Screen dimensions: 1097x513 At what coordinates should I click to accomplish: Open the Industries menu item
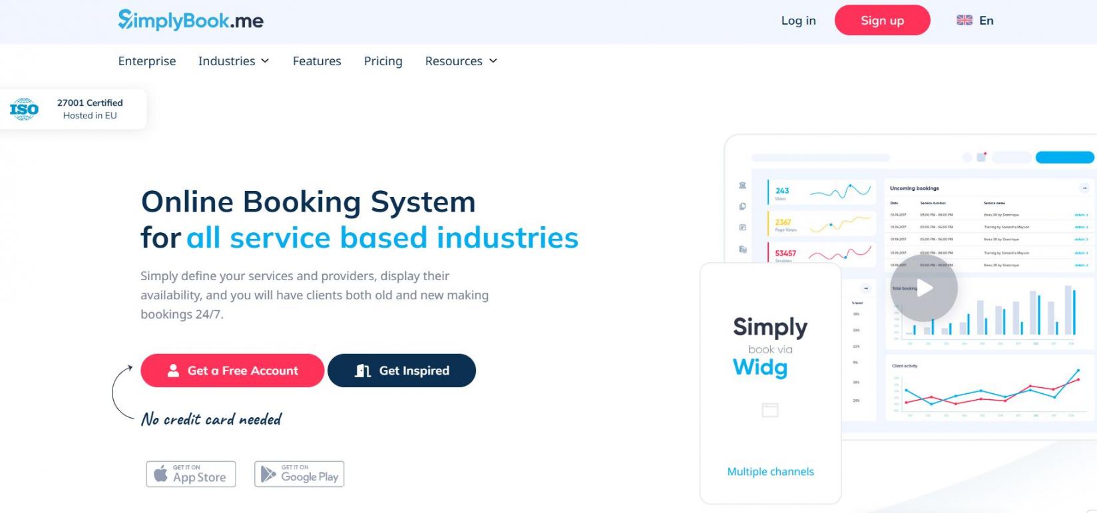pyautogui.click(x=226, y=61)
